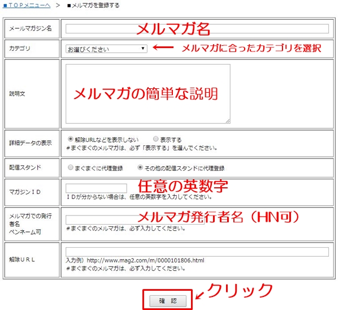The image size is (339, 310).
Task: Select 解除URLなどを表示しない radio button
Action: pos(71,139)
